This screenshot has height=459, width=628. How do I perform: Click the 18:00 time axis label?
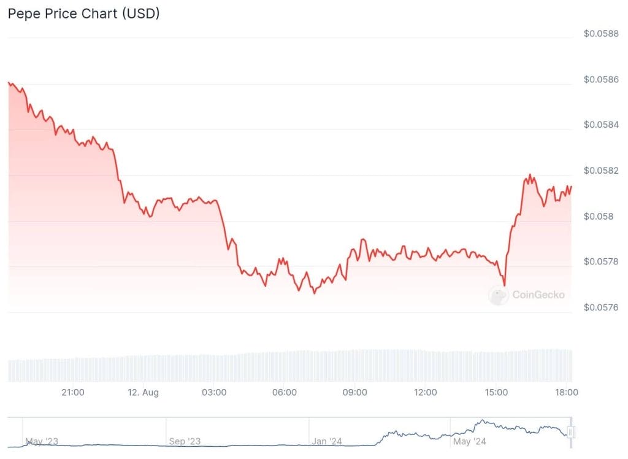point(567,392)
